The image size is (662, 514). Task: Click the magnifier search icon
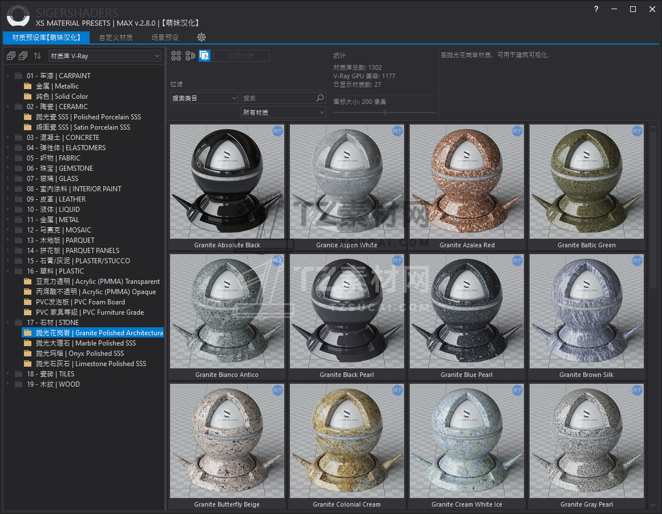pos(320,98)
